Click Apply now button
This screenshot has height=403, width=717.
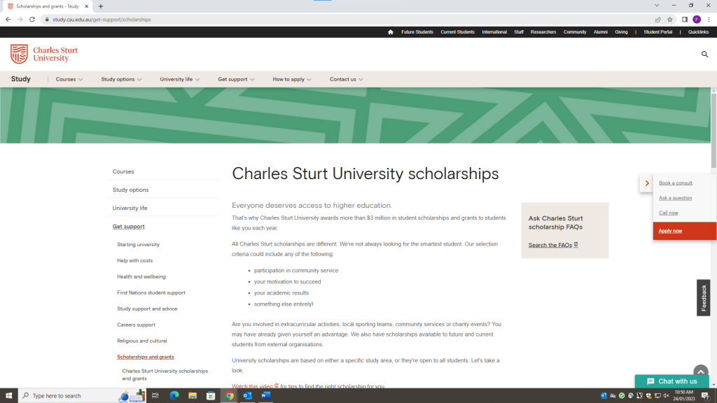(685, 231)
